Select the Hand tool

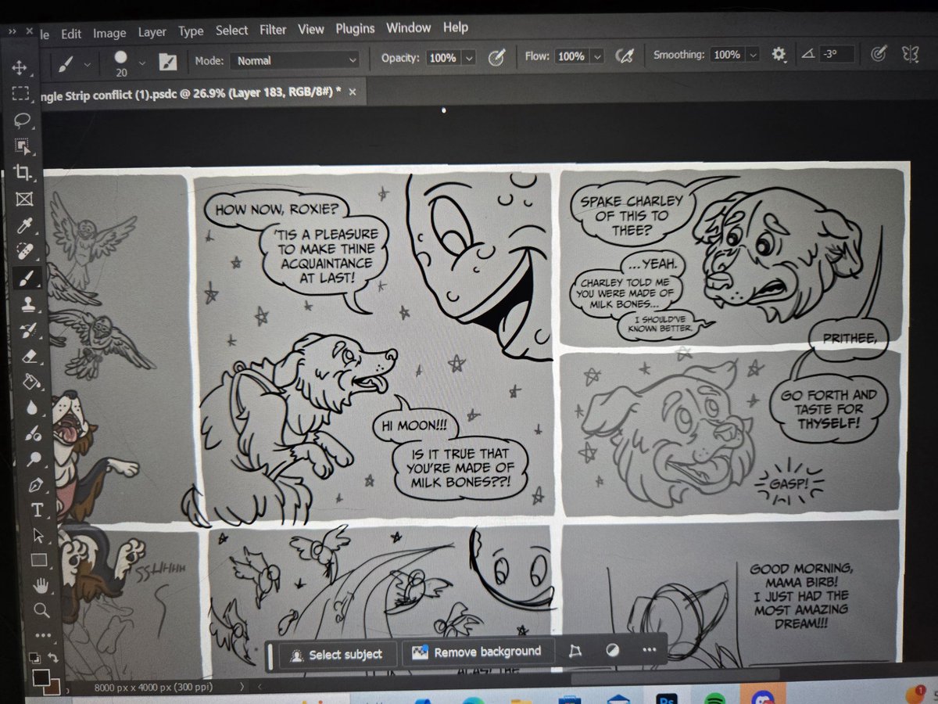coord(41,585)
